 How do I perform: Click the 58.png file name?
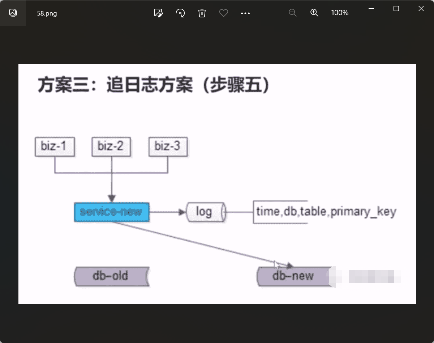pyautogui.click(x=47, y=13)
